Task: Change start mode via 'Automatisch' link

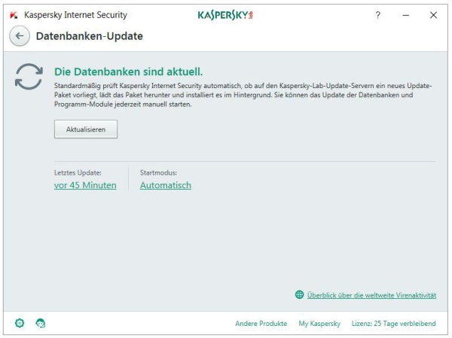Action: tap(166, 185)
